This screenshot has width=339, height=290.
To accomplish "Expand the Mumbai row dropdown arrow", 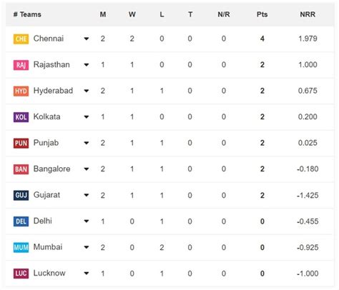I will point(87,247).
